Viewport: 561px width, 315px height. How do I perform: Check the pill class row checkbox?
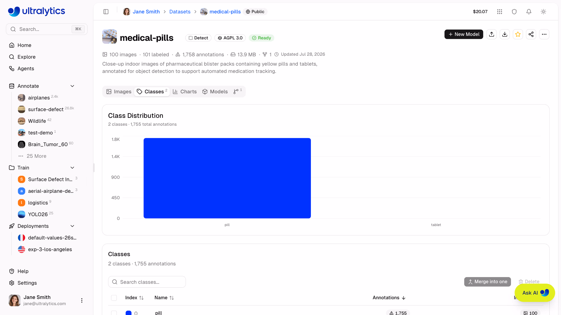pyautogui.click(x=114, y=313)
